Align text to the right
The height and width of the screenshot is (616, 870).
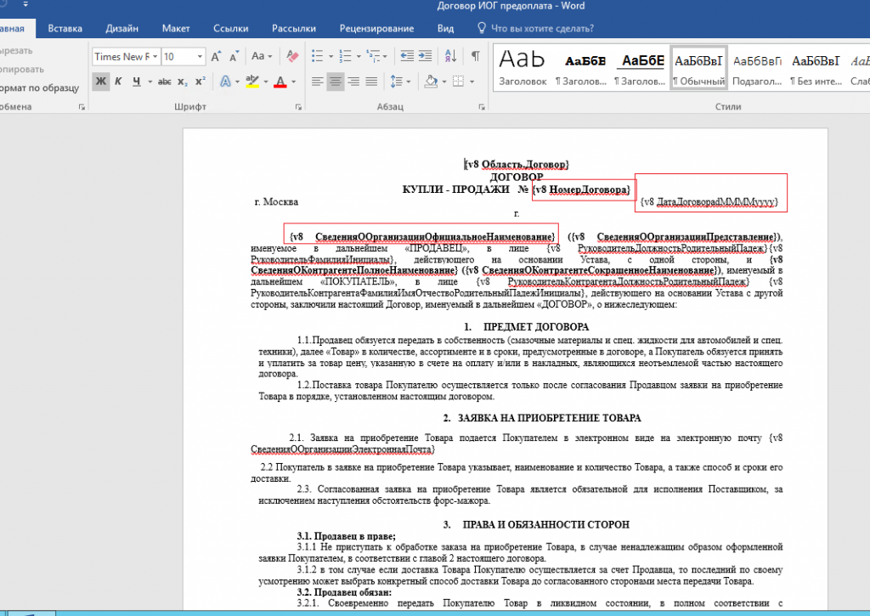pos(353,82)
